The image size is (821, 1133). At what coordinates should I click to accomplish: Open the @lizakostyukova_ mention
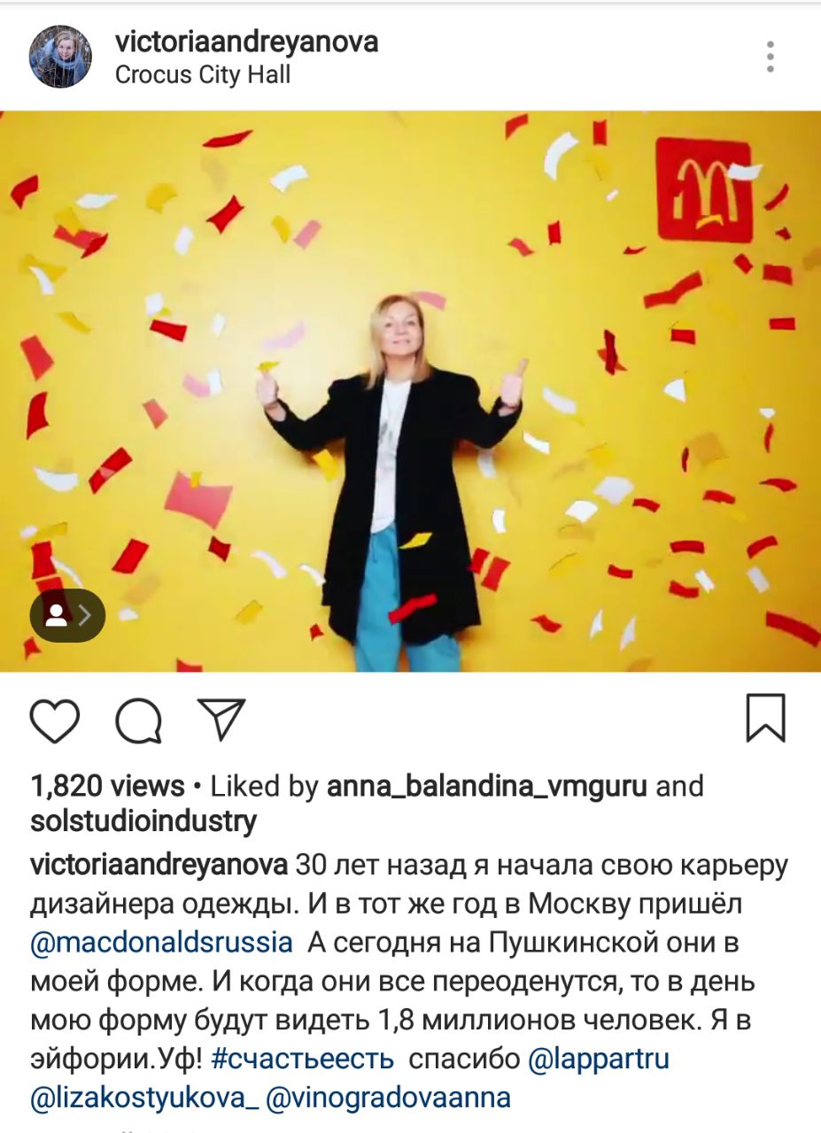tap(144, 1098)
